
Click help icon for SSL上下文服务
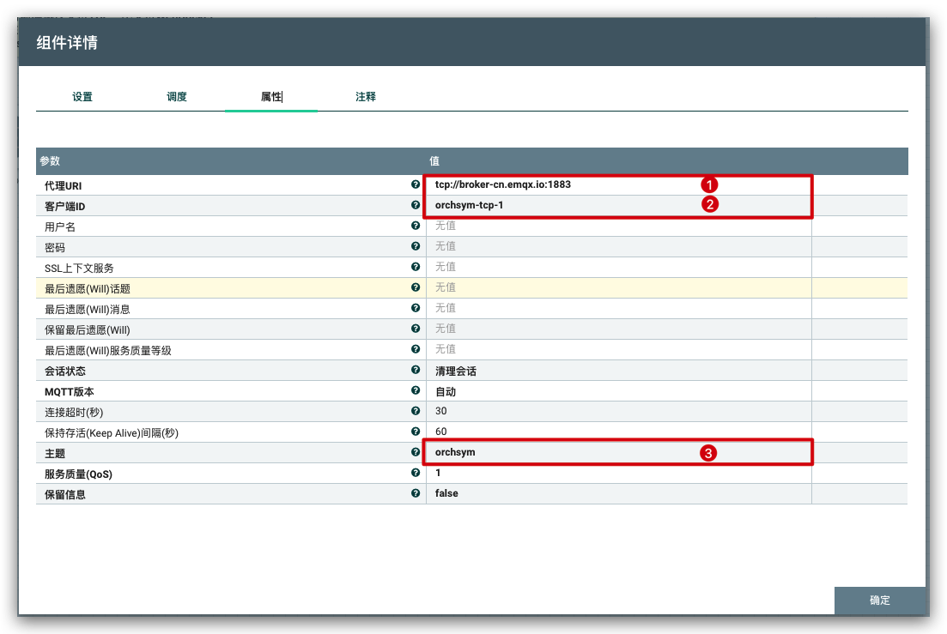tap(416, 268)
